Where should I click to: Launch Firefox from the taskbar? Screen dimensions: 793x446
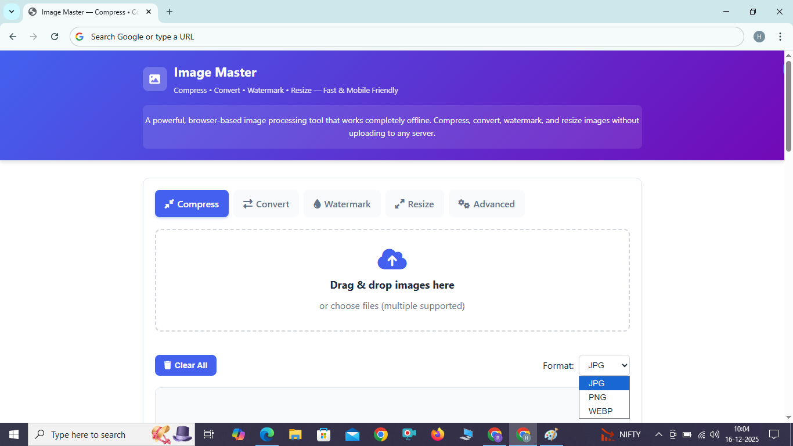point(437,434)
